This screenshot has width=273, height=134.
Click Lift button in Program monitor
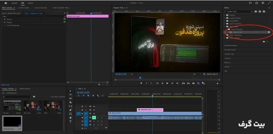click(x=183, y=83)
